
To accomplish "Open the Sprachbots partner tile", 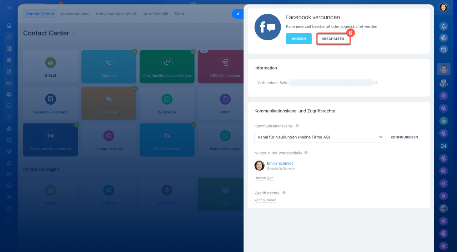I will click(167, 195).
